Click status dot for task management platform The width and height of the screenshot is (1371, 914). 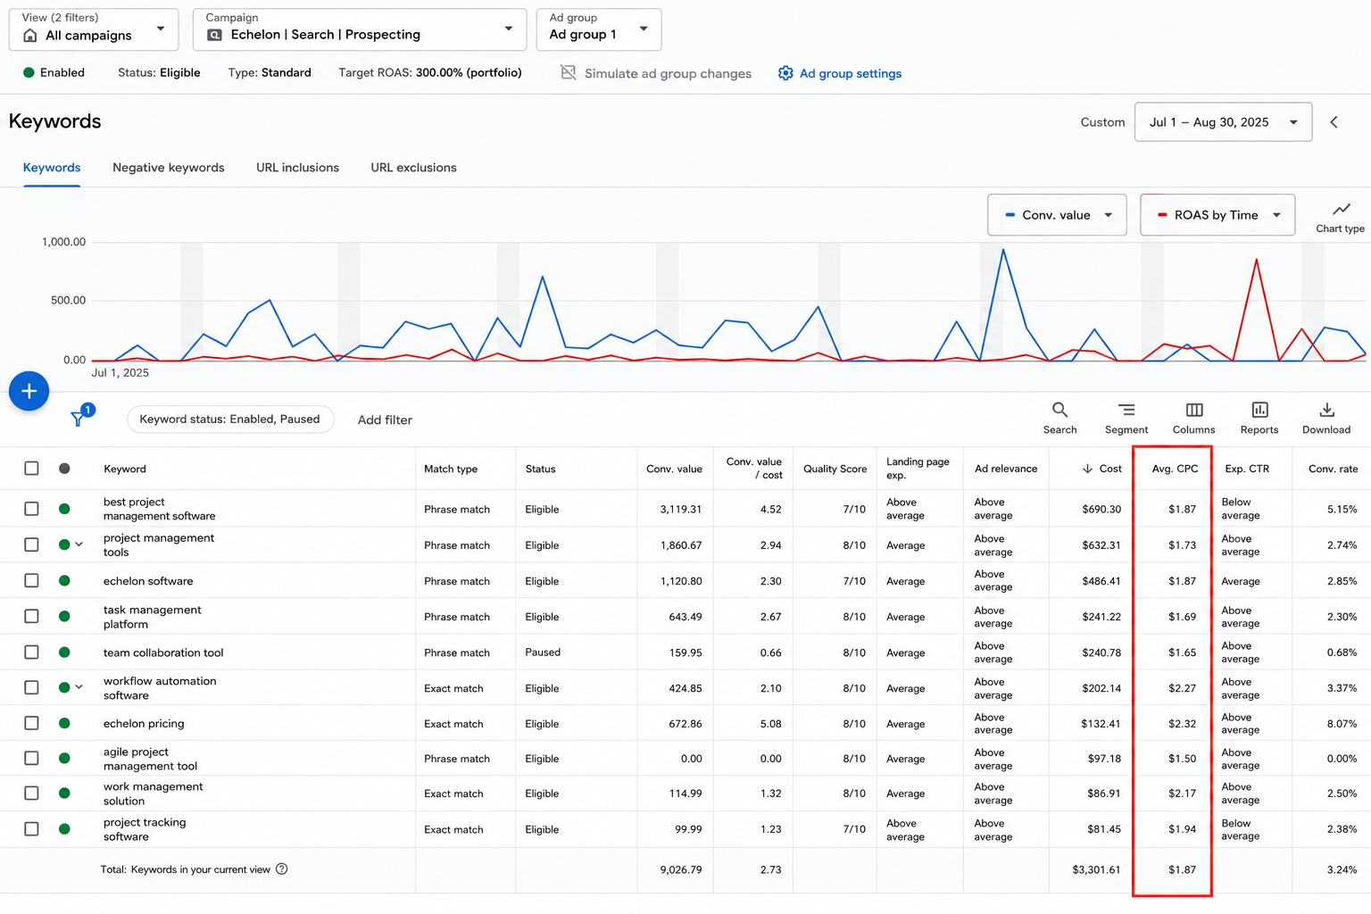point(64,617)
